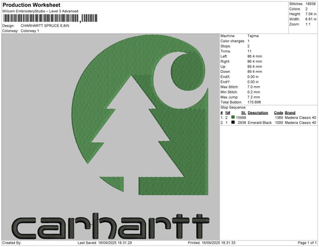Click the Width value 6.81 in
The image size is (319, 247).
click(x=310, y=19)
